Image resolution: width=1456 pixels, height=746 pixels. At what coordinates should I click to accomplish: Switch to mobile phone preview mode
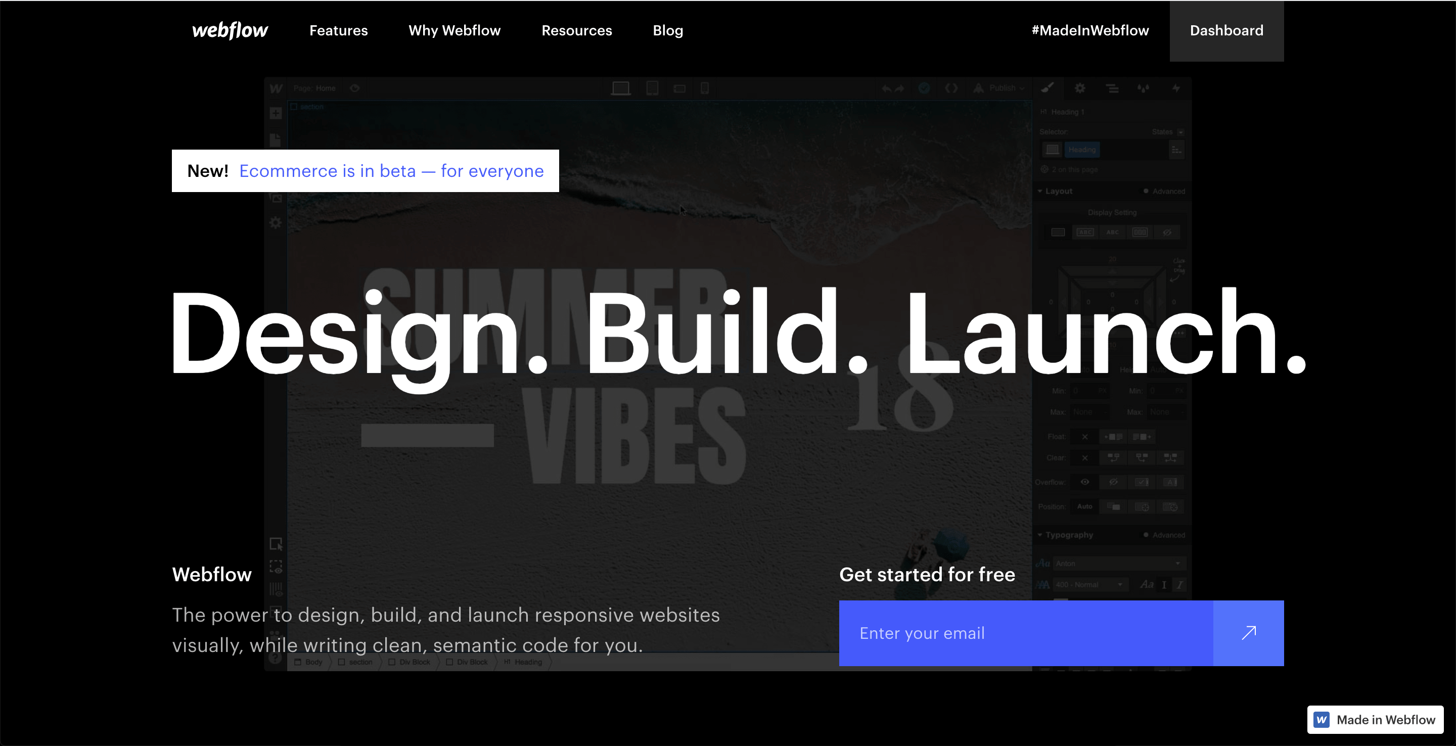click(705, 88)
